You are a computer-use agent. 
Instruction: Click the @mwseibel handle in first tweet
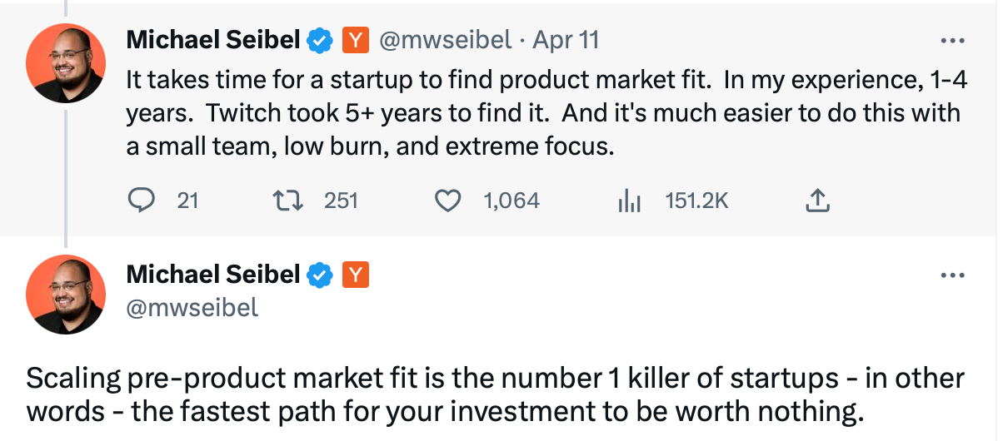(x=446, y=40)
